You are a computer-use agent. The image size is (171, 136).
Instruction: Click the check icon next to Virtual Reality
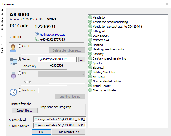90,86
